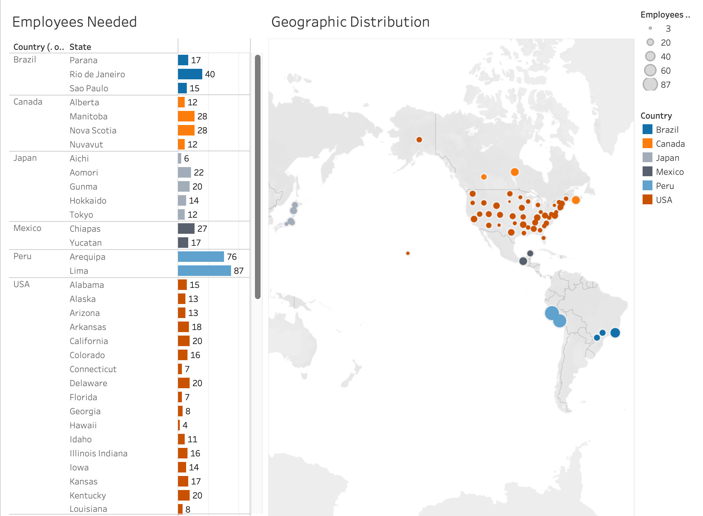
Task: Click the Chiapas bar showing 27
Action: (186, 229)
